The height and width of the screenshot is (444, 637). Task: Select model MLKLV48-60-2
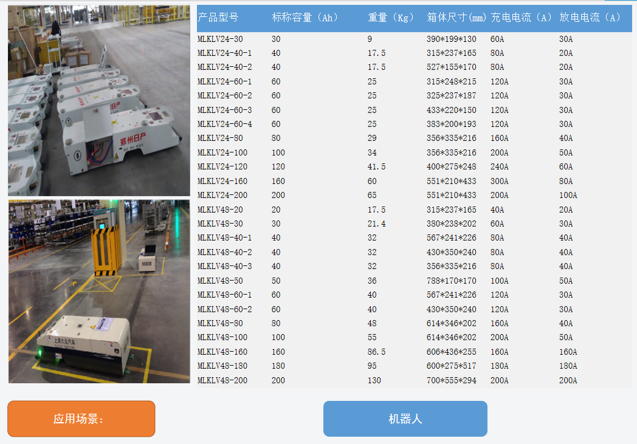click(225, 309)
